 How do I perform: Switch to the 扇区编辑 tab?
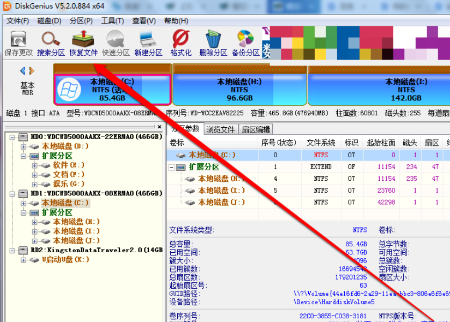coord(256,129)
